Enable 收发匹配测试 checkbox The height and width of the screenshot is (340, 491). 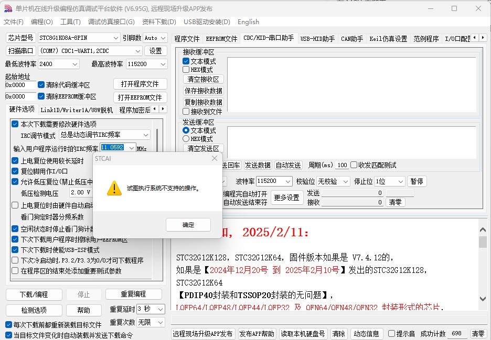point(354,165)
